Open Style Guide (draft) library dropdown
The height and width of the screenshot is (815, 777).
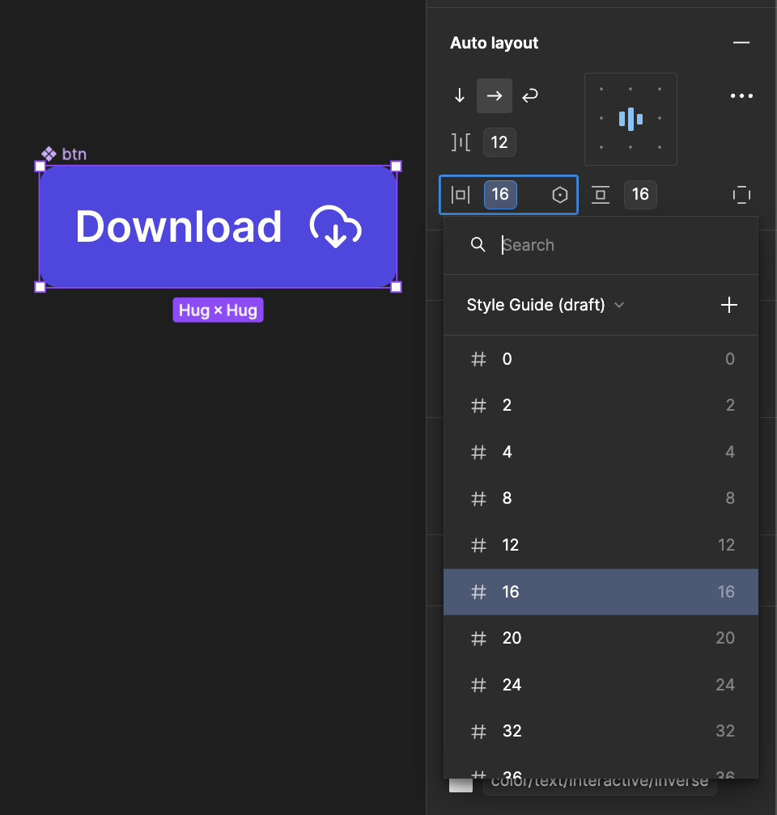click(545, 305)
